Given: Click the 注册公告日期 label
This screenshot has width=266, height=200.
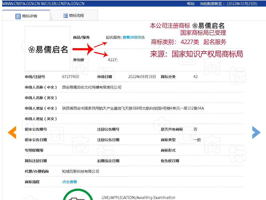Looking at the screenshot, I should (x=108, y=140).
